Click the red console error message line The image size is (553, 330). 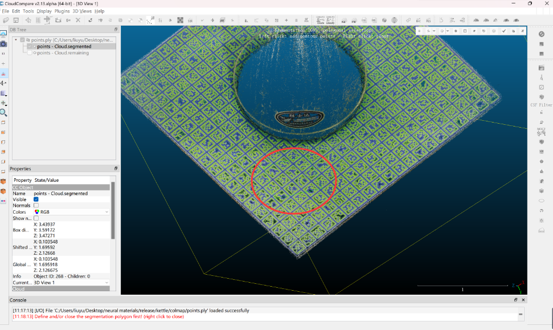point(99,316)
